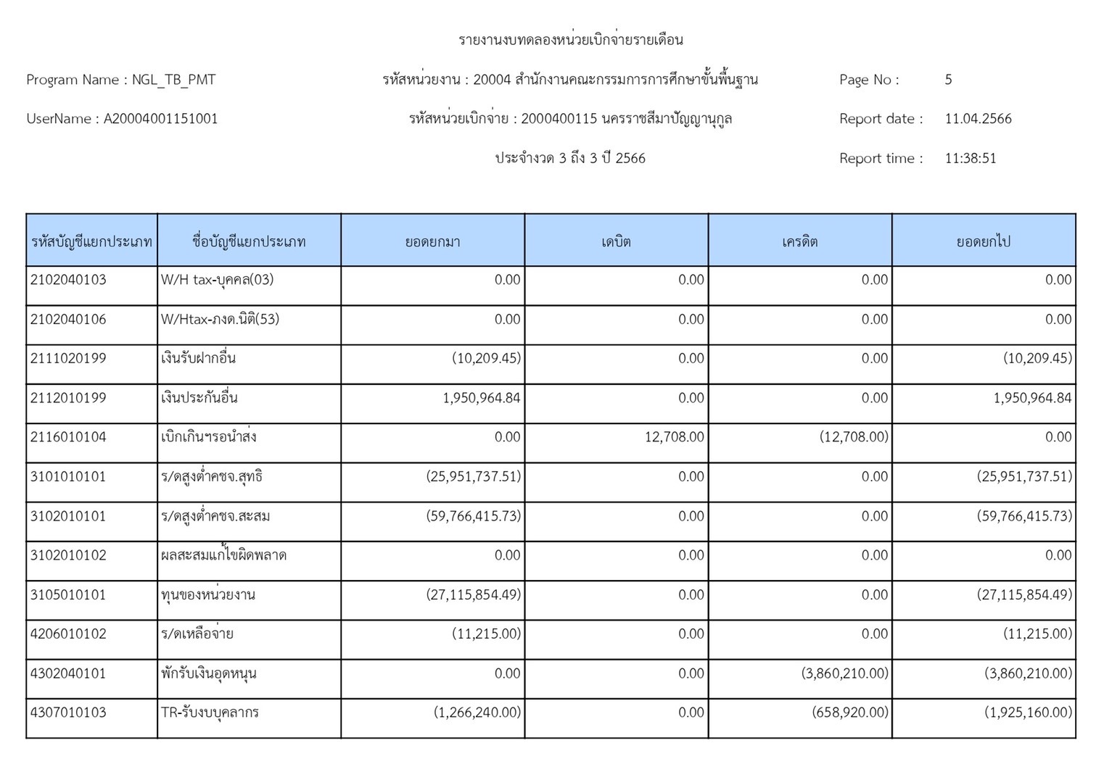The height and width of the screenshot is (780, 1104).
Task: Click account name ร/ดเหลือจ่าย
Action: tap(197, 634)
